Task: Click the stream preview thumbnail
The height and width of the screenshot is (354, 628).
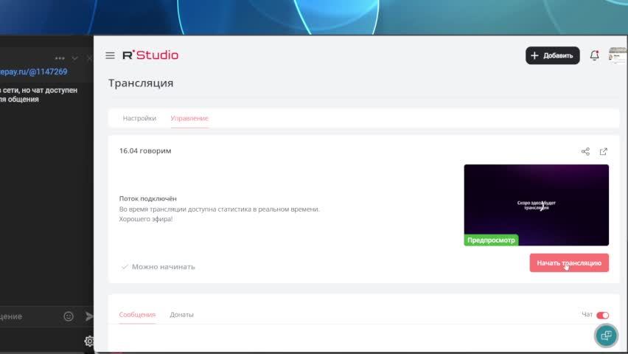Action: coord(536,204)
